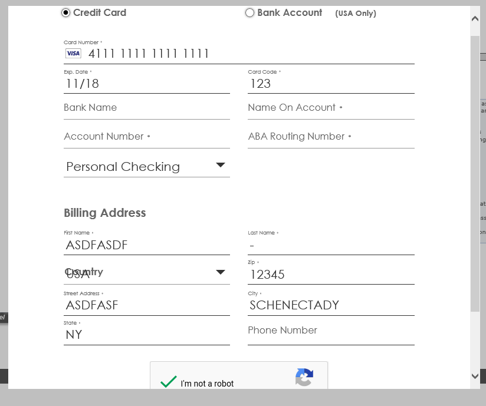Focus the ABA Routing Number field
Viewport: 486px width, 406px height.
(x=330, y=136)
